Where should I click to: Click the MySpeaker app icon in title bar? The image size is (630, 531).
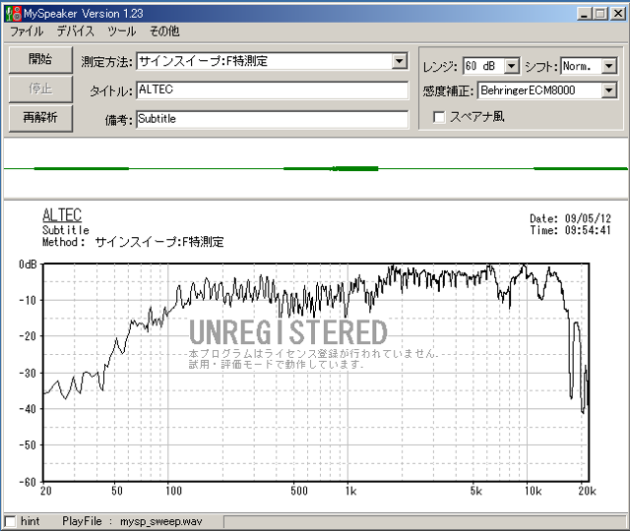13,14
